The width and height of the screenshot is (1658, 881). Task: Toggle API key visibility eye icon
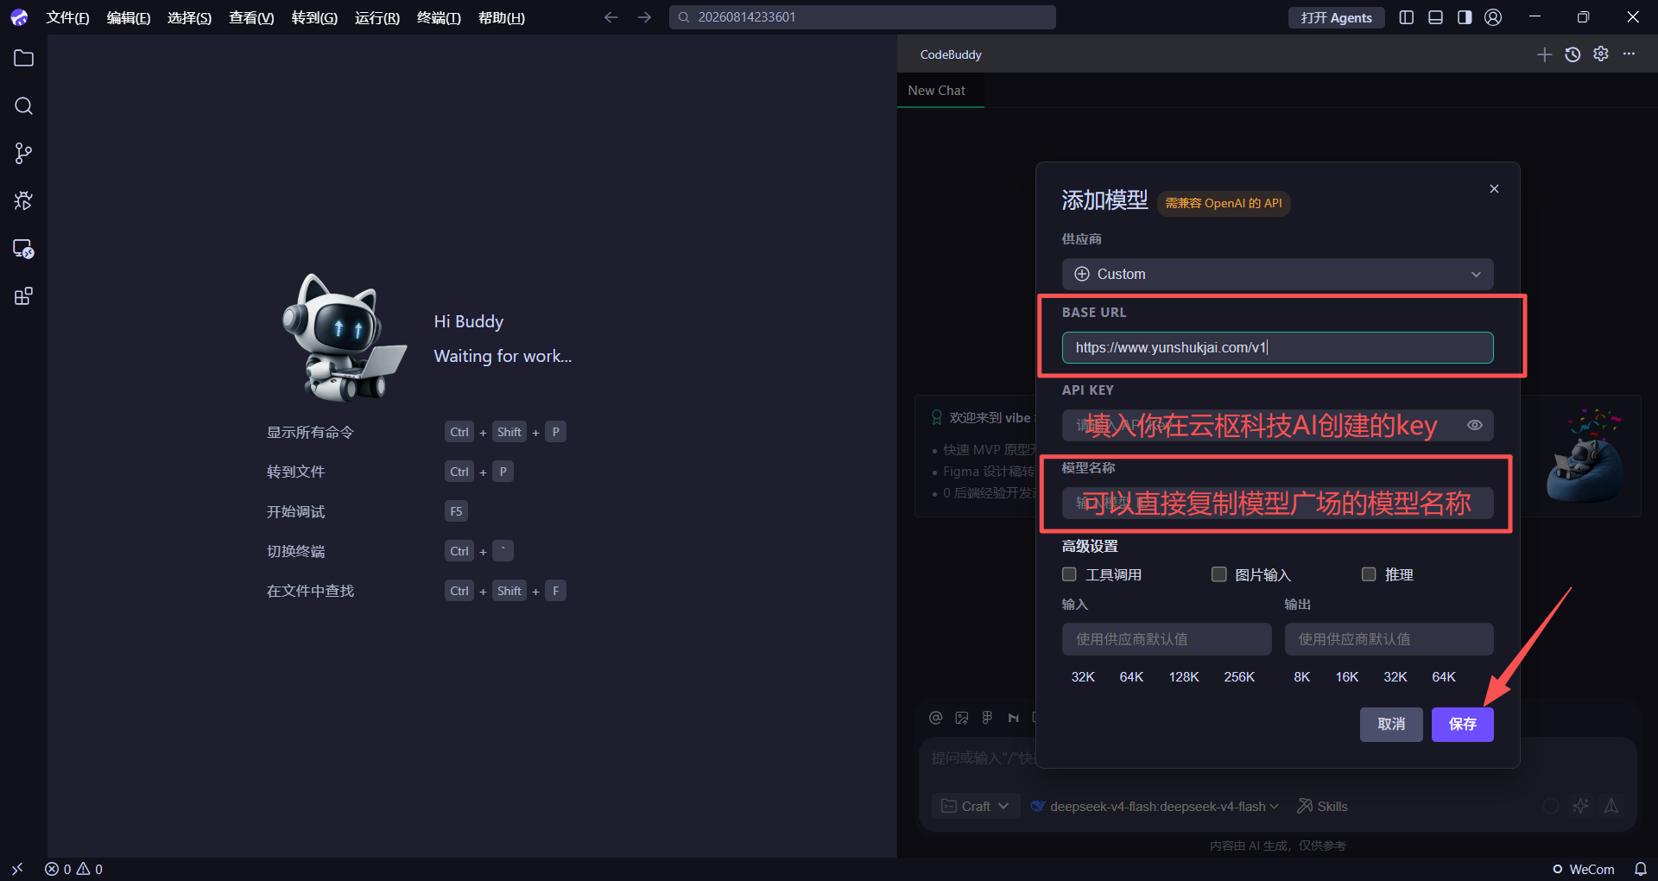(x=1475, y=425)
